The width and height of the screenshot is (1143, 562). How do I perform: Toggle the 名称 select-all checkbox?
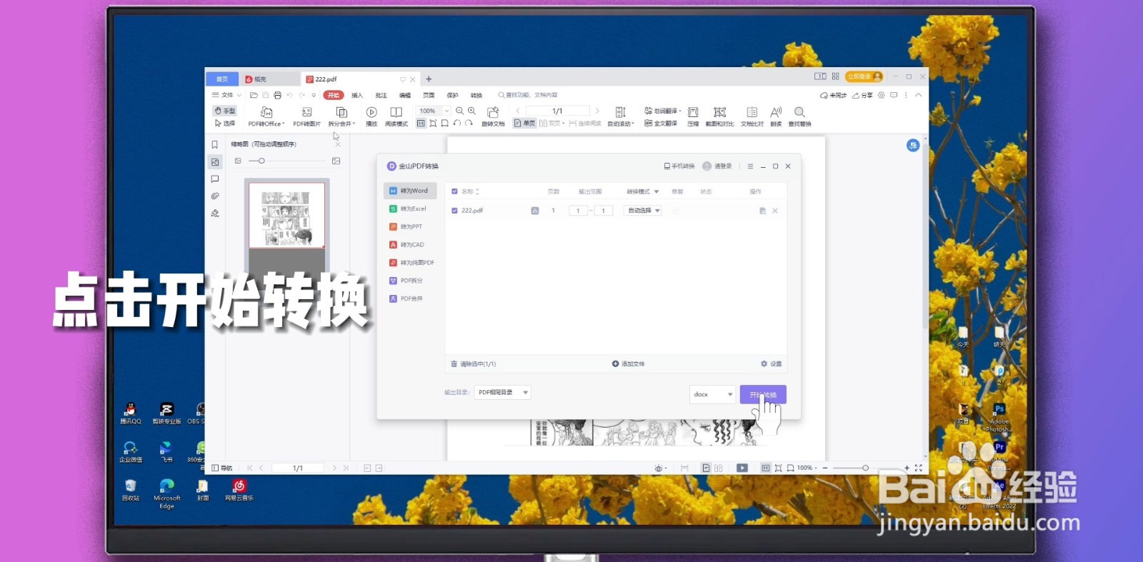454,191
